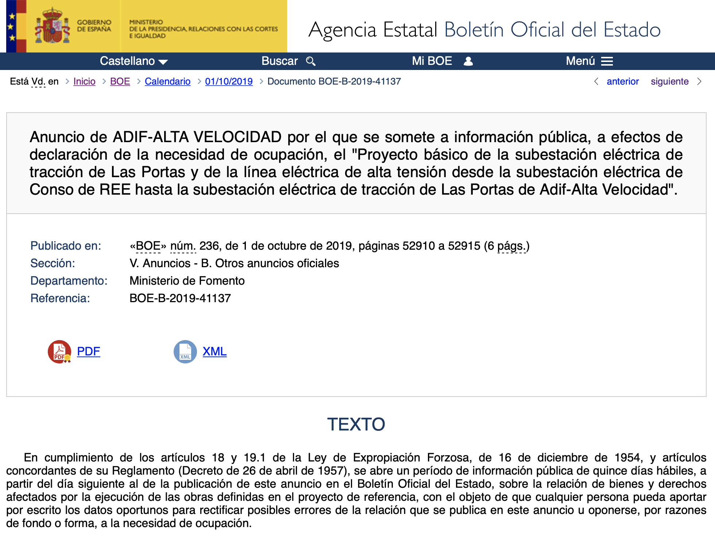
Task: Click the left chevron beside anterior
Action: (x=596, y=81)
